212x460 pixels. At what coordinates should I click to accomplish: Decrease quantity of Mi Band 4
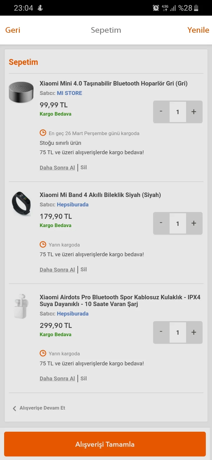(x=161, y=223)
